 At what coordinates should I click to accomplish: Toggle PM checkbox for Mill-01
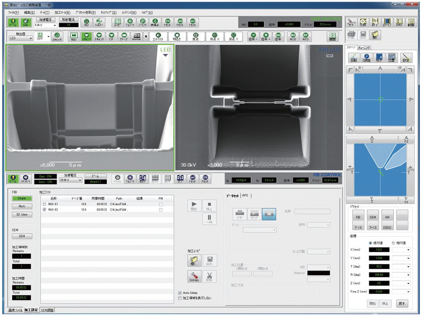point(161,204)
